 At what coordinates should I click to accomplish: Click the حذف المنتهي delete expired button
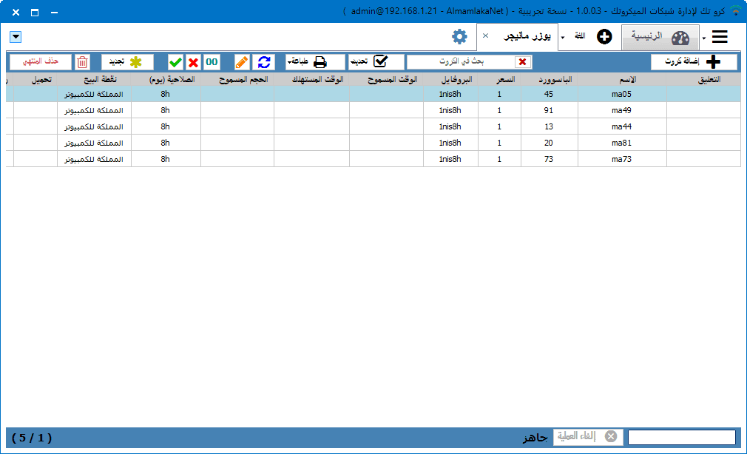41,62
